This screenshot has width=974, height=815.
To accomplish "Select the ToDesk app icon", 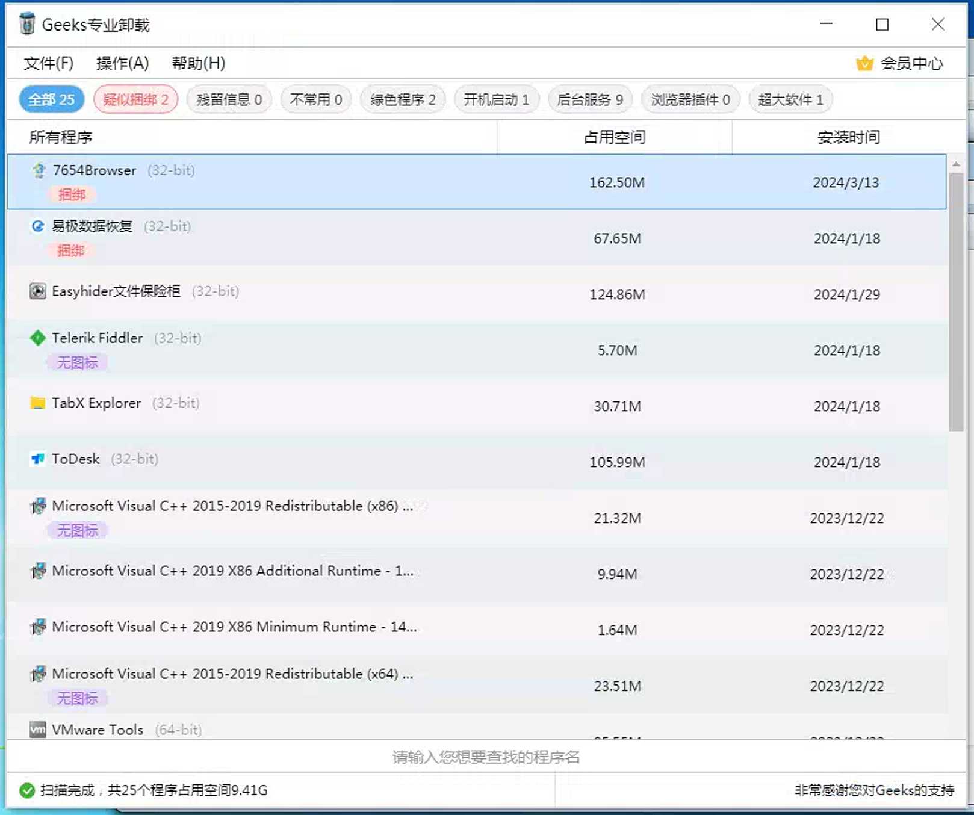I will tap(38, 459).
